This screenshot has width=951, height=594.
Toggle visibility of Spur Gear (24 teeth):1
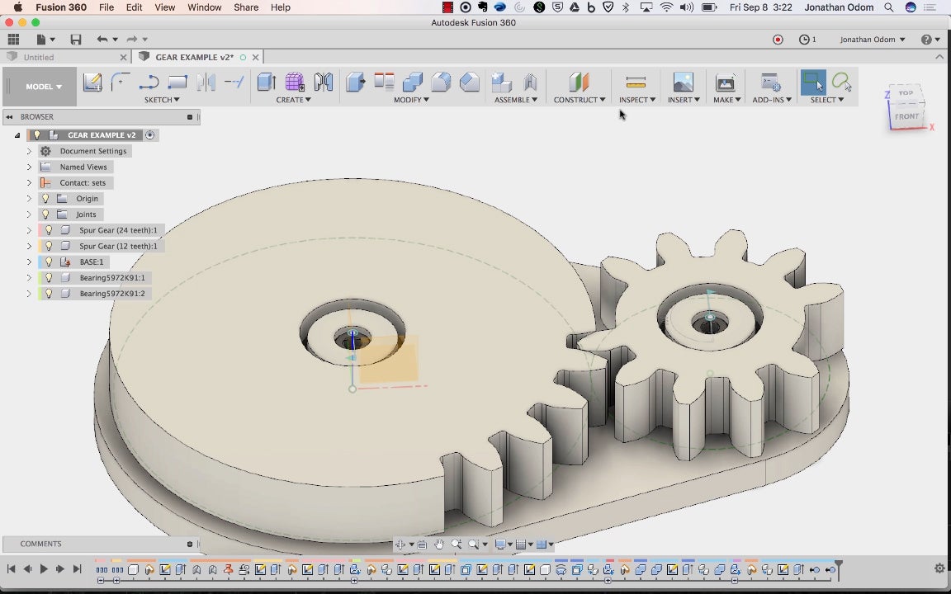click(x=49, y=230)
